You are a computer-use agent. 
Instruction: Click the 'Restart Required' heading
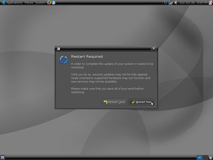pyautogui.click(x=87, y=57)
